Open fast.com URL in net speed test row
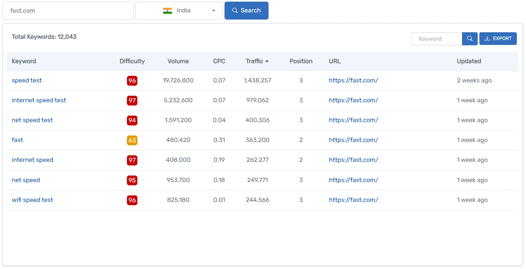 coord(353,120)
